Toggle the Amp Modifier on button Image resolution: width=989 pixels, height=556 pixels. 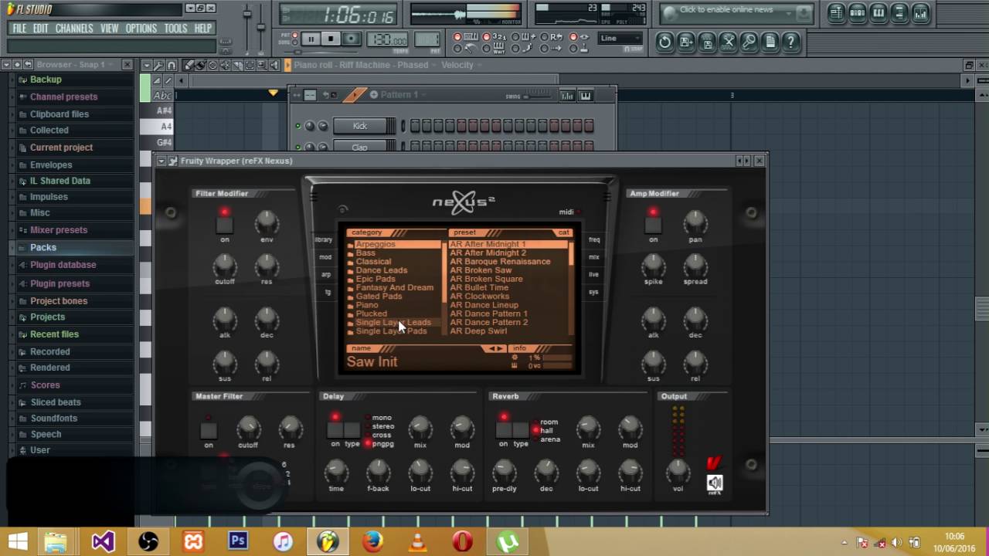[653, 225]
